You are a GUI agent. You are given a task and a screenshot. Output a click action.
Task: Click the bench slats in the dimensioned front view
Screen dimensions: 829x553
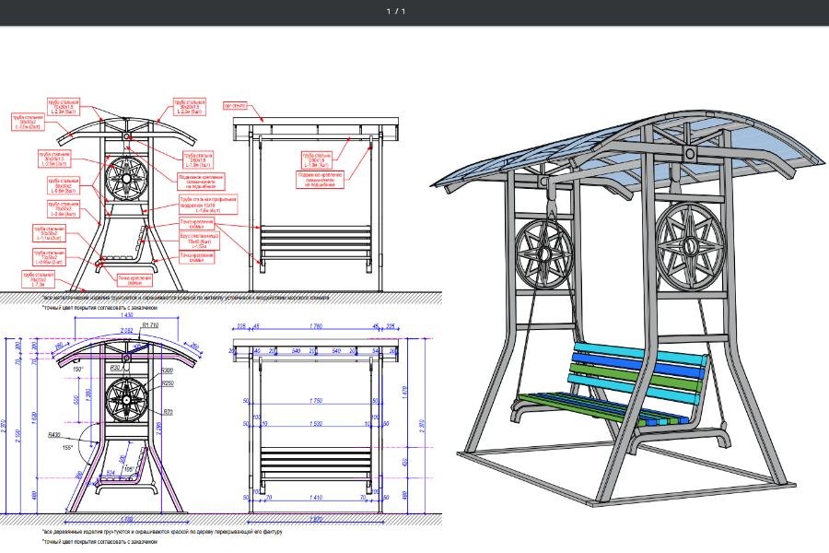(318, 461)
